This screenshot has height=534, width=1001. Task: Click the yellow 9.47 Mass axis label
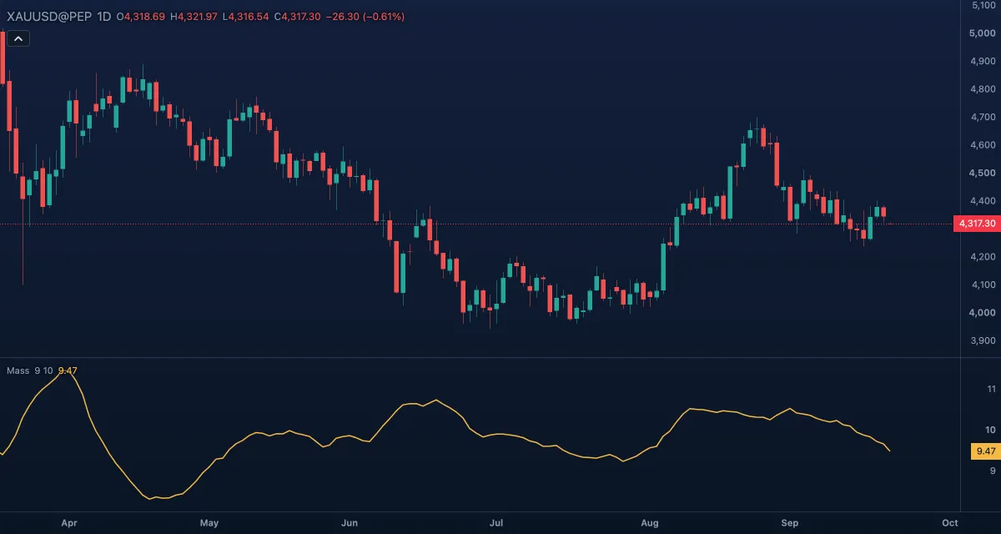985,451
